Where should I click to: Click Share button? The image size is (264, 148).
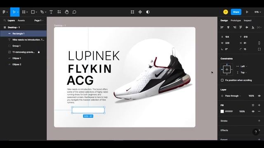[x=236, y=12]
